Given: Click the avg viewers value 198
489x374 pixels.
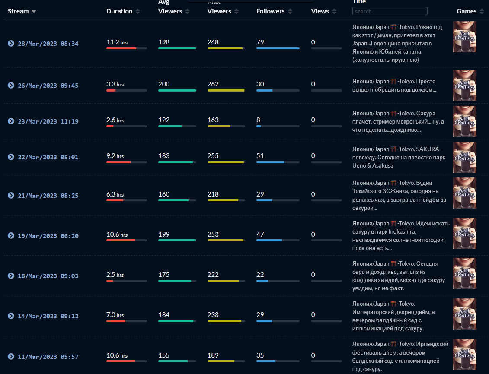Looking at the screenshot, I should (x=164, y=42).
